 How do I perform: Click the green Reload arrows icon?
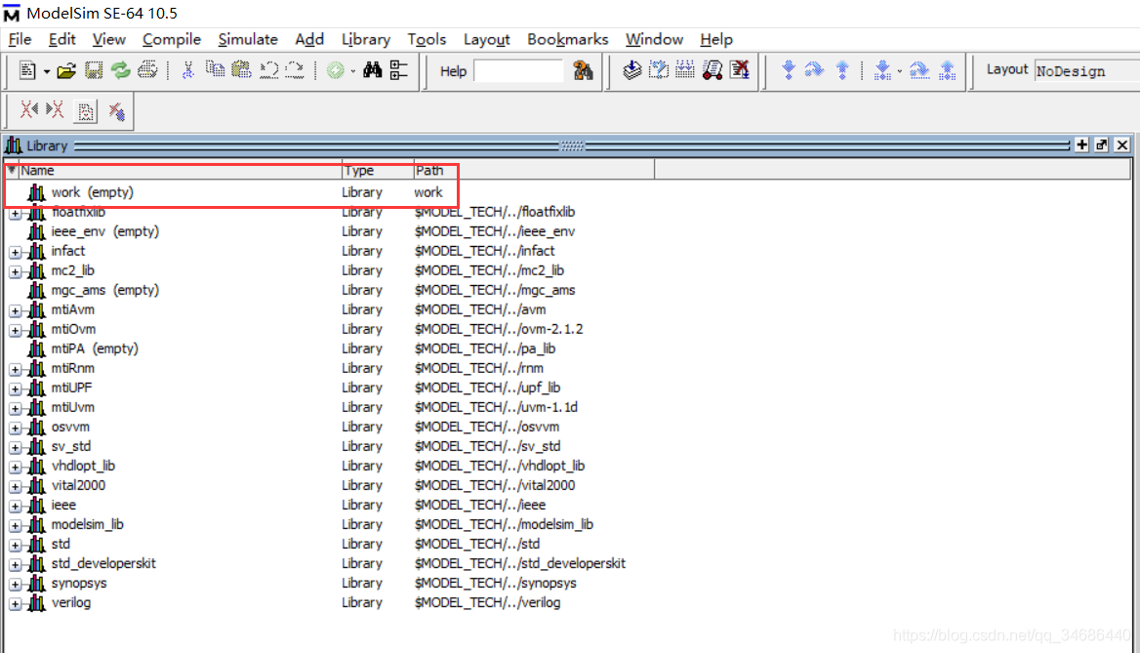point(121,70)
